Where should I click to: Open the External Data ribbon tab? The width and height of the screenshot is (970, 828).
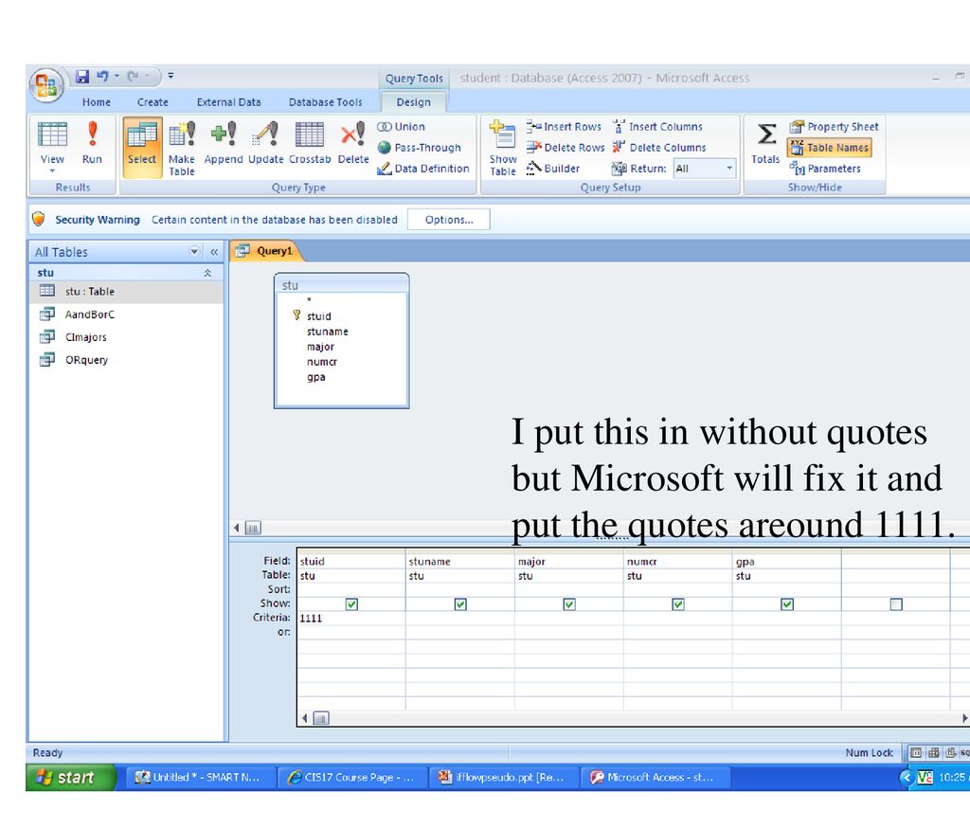[229, 102]
